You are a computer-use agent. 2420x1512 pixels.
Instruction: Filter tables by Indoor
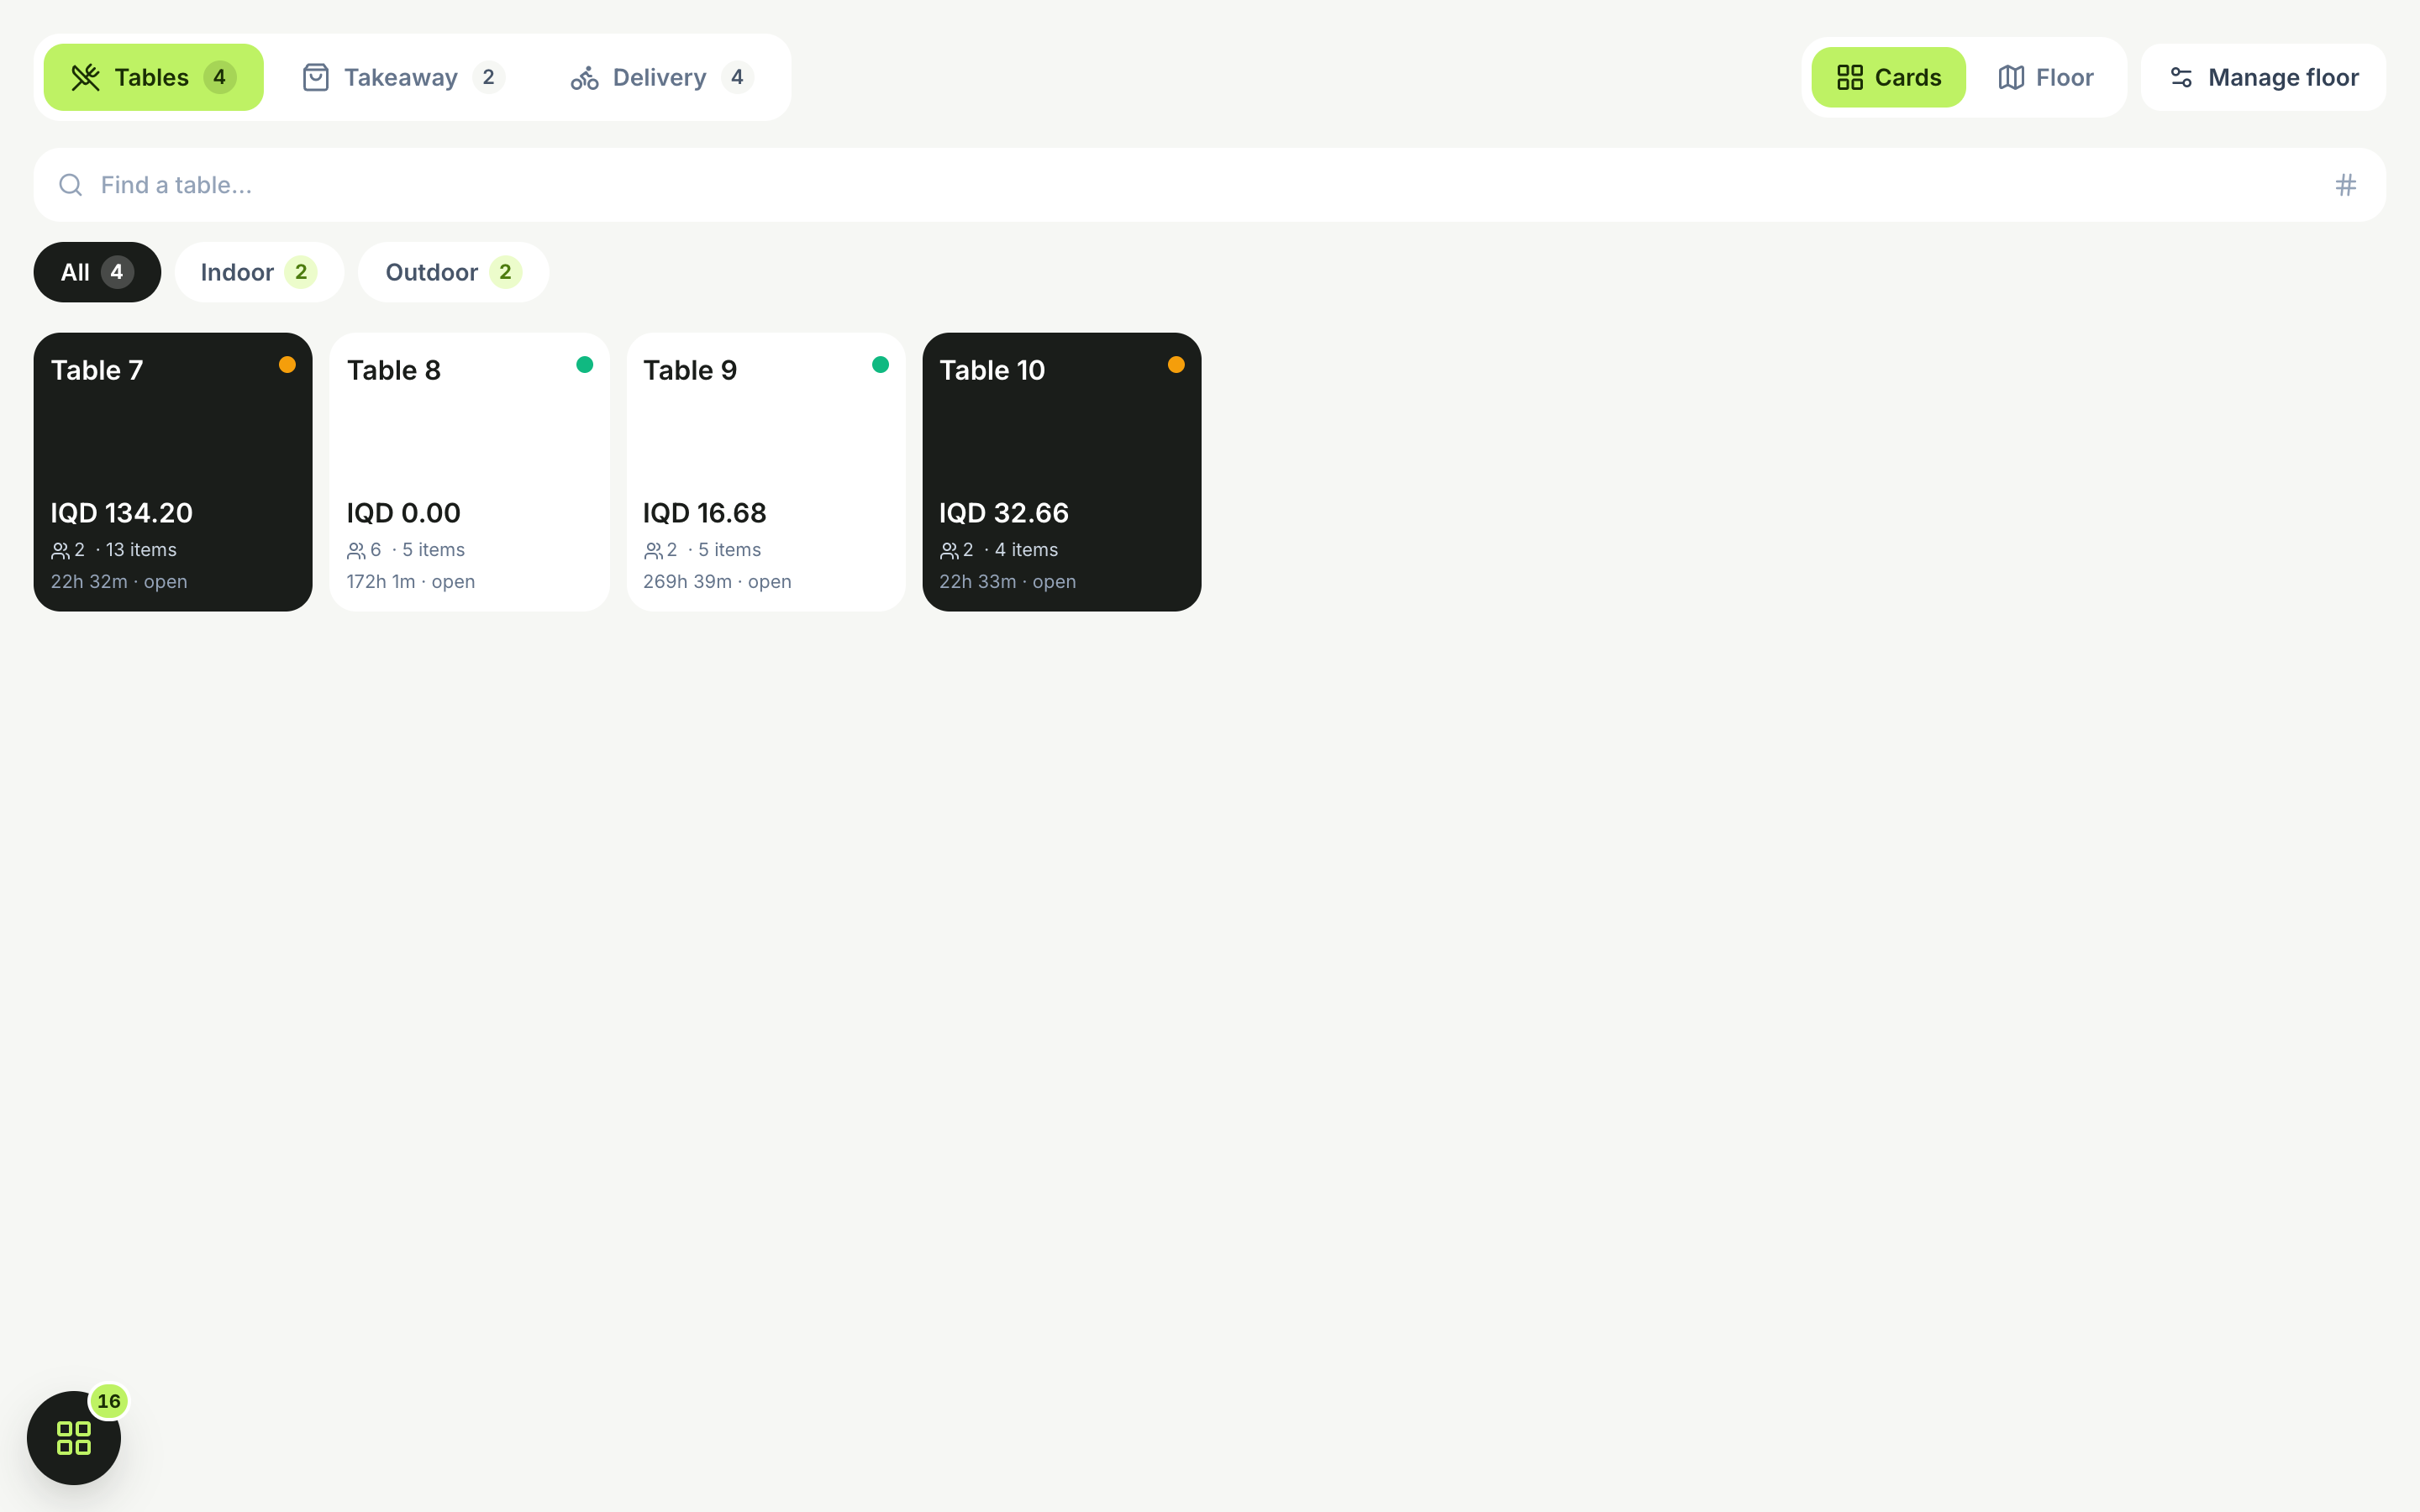(x=259, y=272)
